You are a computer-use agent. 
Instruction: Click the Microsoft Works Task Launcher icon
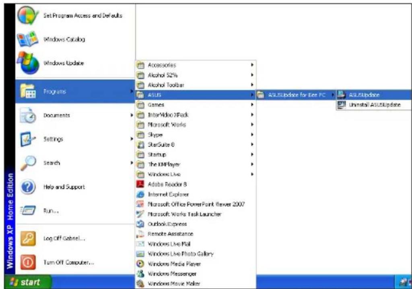click(140, 214)
